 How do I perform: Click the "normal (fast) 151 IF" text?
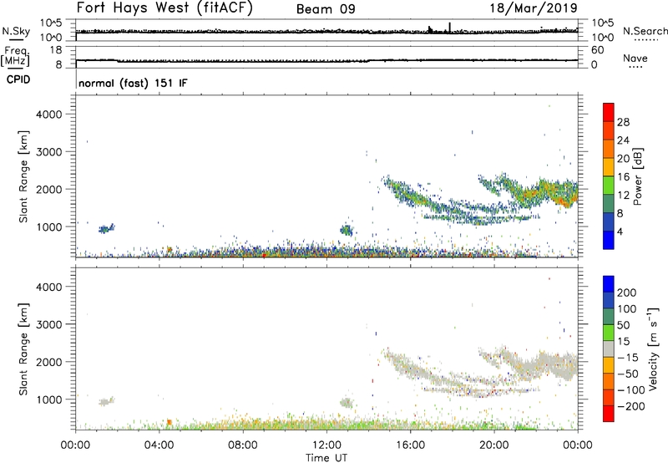[133, 83]
